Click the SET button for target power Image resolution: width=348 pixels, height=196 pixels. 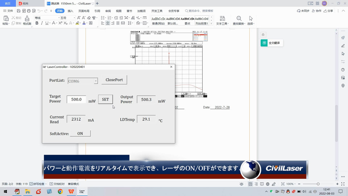pos(105,99)
